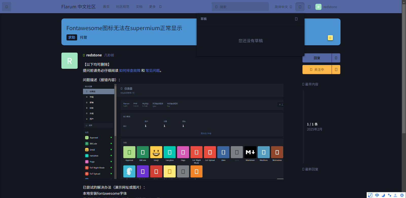Open the large R avatar of the post author
Screen dimensions: 406x198
click(70, 61)
